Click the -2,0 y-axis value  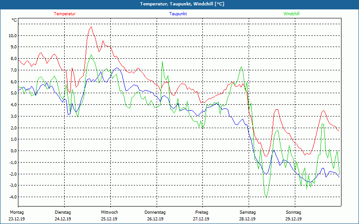tap(13, 174)
